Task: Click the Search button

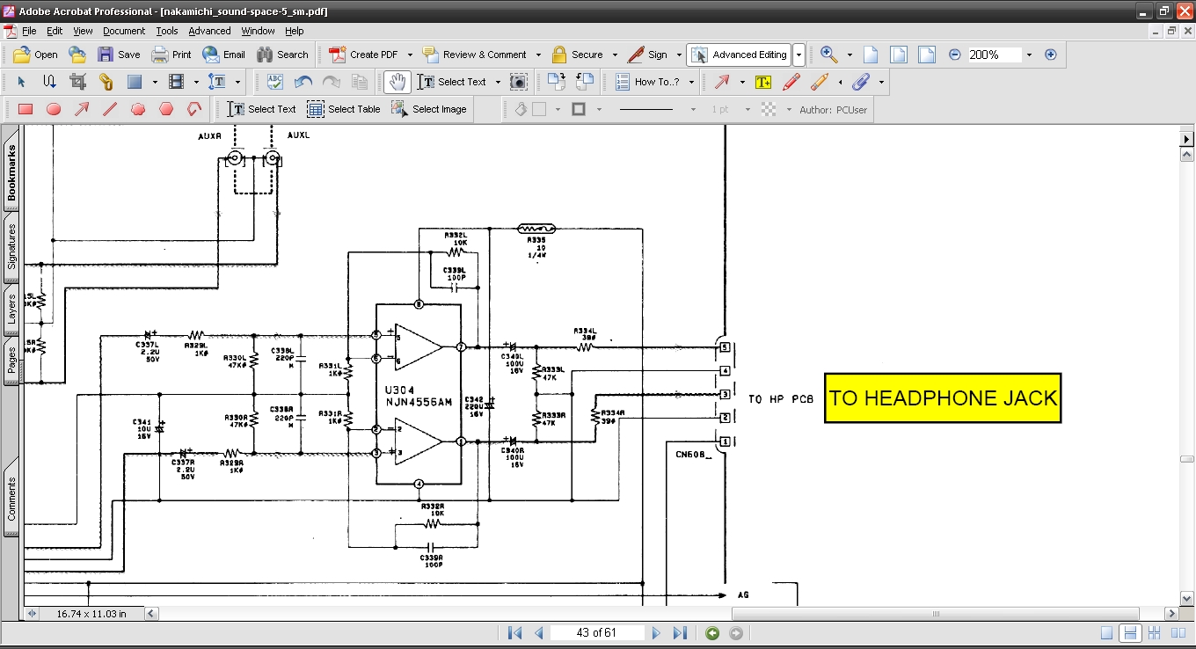Action: pos(282,55)
